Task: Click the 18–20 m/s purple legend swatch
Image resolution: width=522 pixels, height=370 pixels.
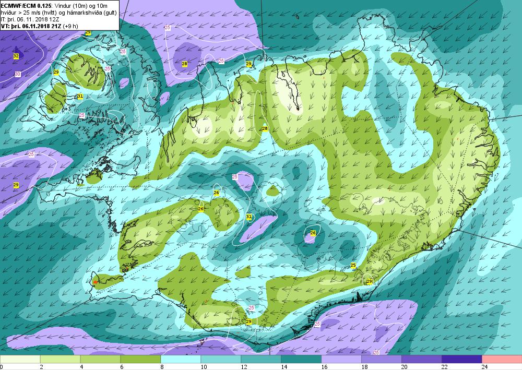Action: [x=382, y=360]
